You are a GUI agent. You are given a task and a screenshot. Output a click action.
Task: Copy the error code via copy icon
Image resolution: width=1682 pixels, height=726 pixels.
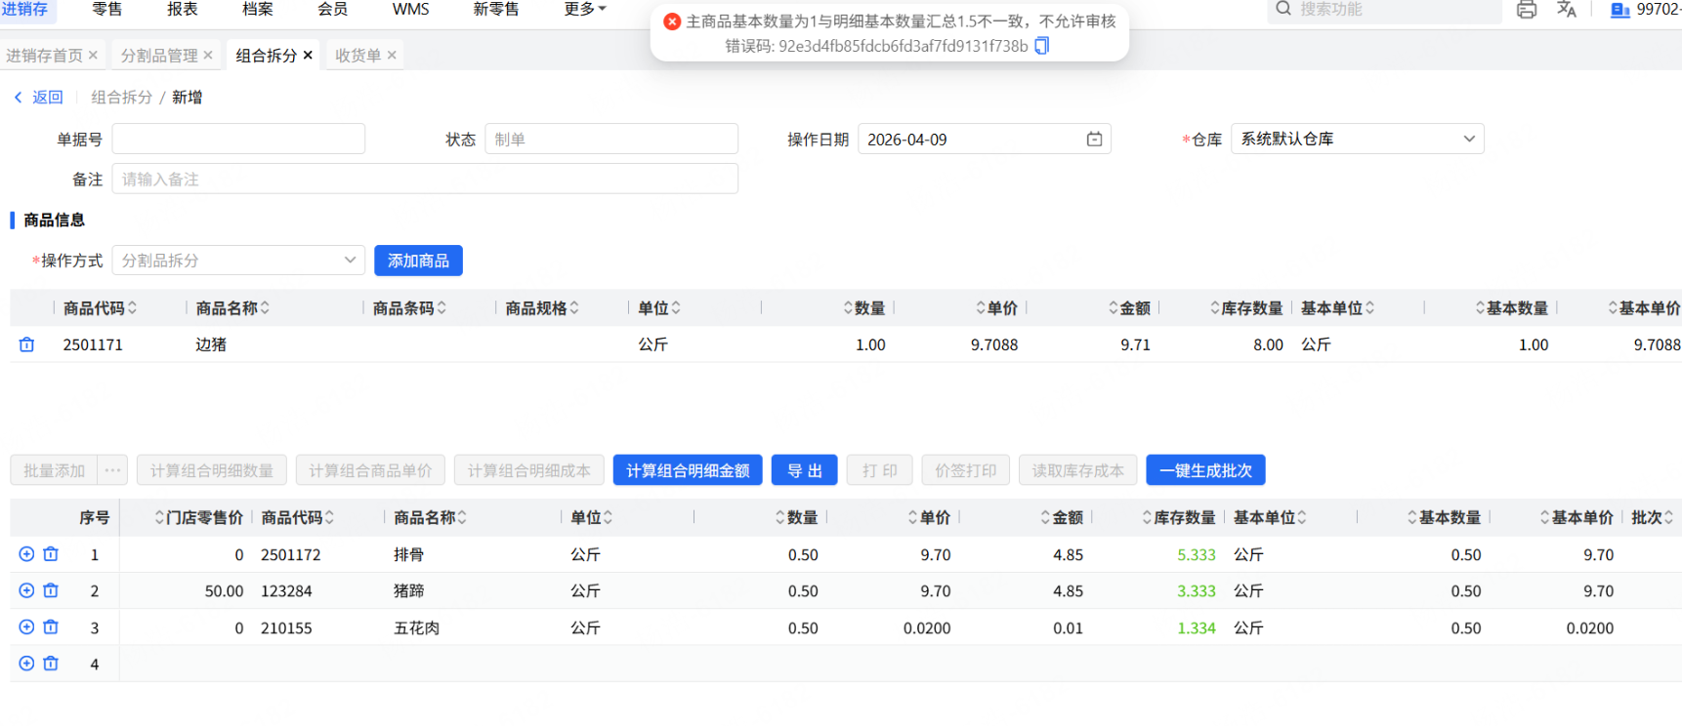coord(1041,46)
